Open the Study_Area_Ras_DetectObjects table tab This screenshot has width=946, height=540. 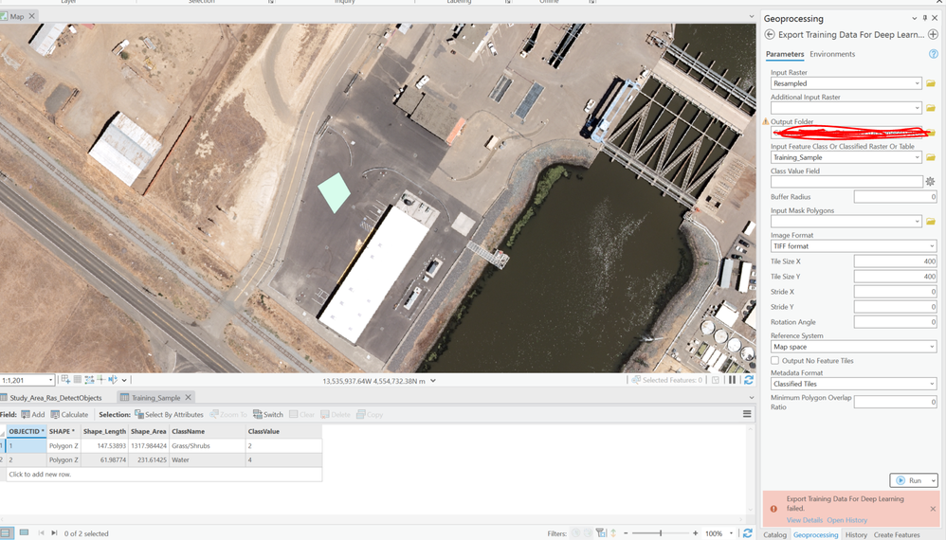[55, 398]
